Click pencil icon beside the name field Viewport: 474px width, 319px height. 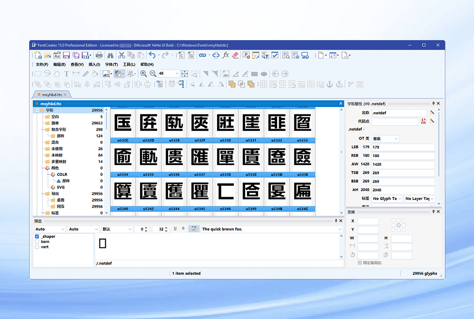click(x=432, y=113)
